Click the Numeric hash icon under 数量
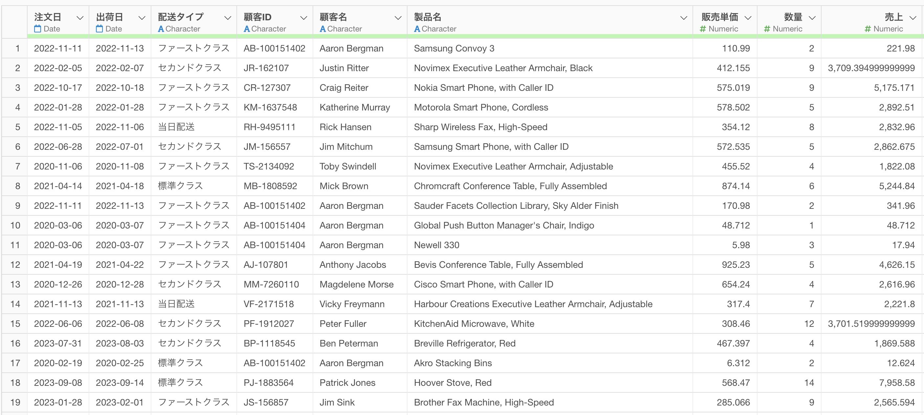This screenshot has height=415, width=924. tap(767, 29)
